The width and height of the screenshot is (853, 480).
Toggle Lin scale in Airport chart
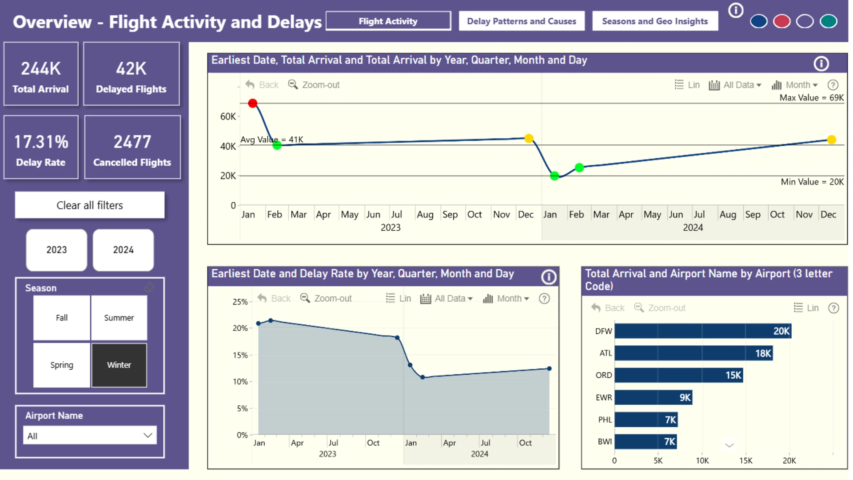806,308
